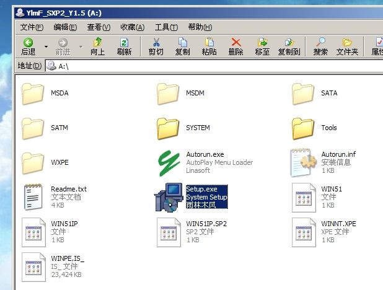The height and width of the screenshot is (290, 383).
Task: Click the Forward (前进) arrow icon
Action: (x=63, y=43)
